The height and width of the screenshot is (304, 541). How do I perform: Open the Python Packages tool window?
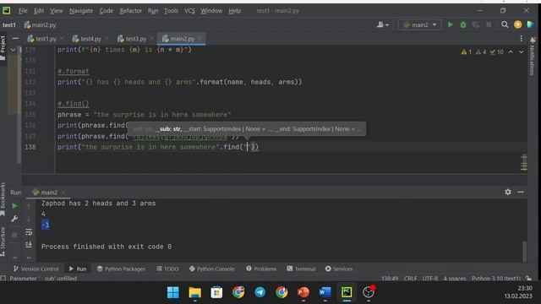click(x=121, y=269)
